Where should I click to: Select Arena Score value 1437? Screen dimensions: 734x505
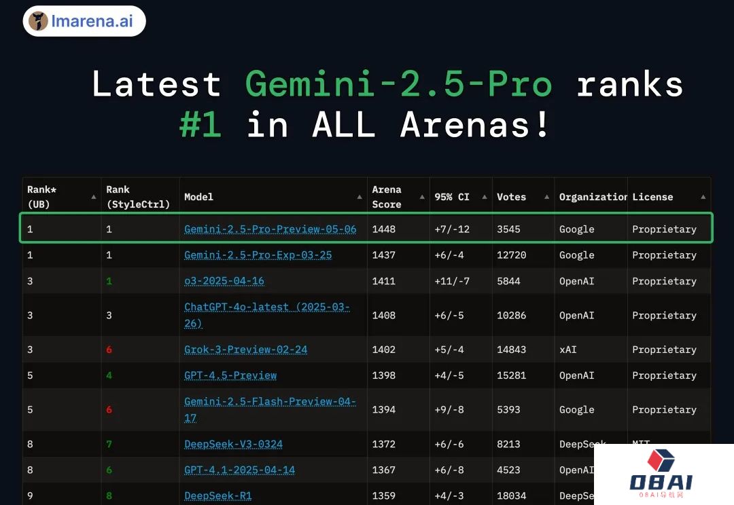(384, 255)
